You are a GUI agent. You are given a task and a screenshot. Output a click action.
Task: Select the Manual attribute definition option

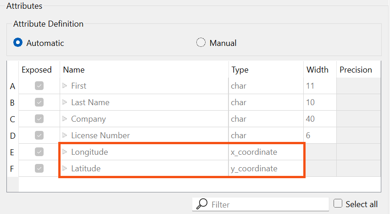coord(201,43)
